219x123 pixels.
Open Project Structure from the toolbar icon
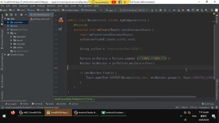(189, 10)
